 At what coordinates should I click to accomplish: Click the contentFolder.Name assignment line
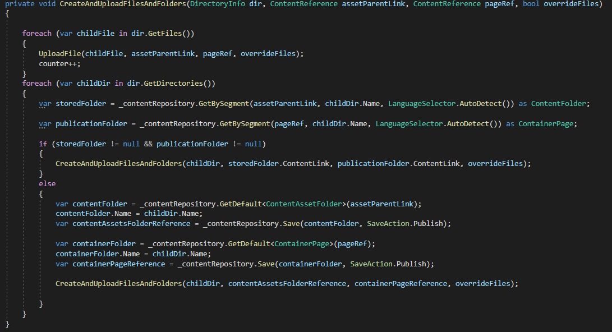(x=128, y=214)
